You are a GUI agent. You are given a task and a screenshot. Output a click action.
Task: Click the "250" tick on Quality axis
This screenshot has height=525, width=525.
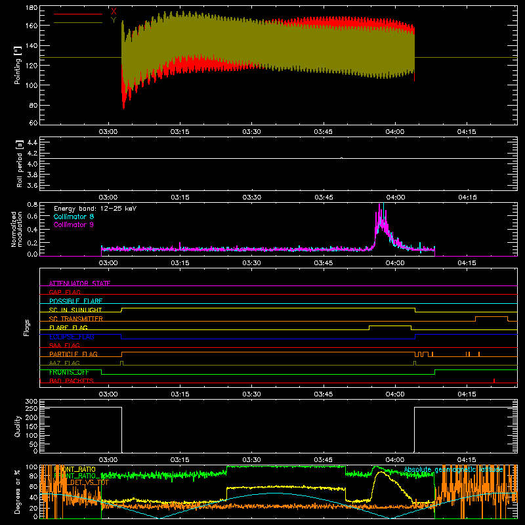click(31, 409)
